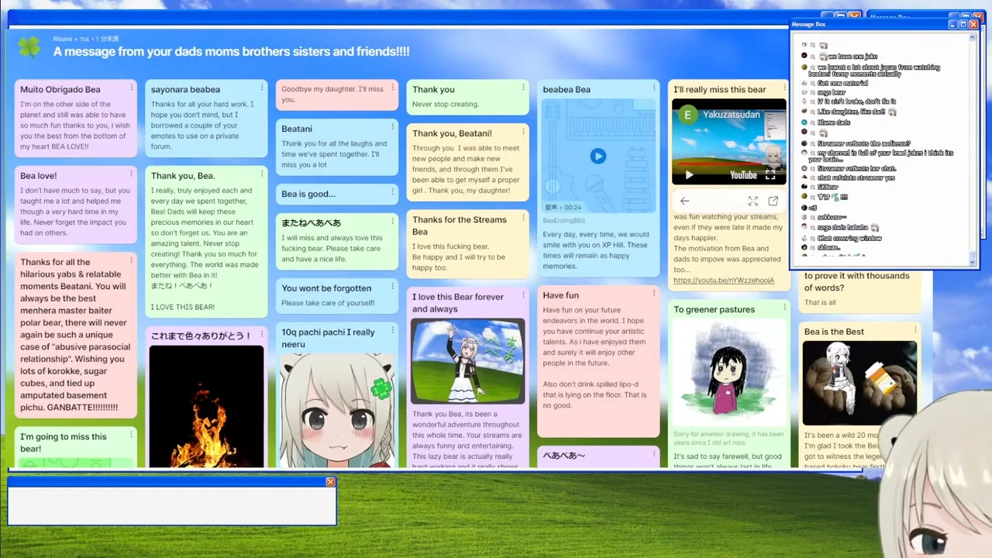The height and width of the screenshot is (558, 992).
Task: Play the Yakuzatsudan YouTube video
Action: [689, 175]
